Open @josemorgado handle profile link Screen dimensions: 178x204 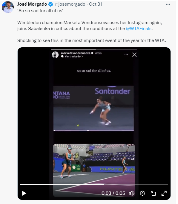[70, 4]
